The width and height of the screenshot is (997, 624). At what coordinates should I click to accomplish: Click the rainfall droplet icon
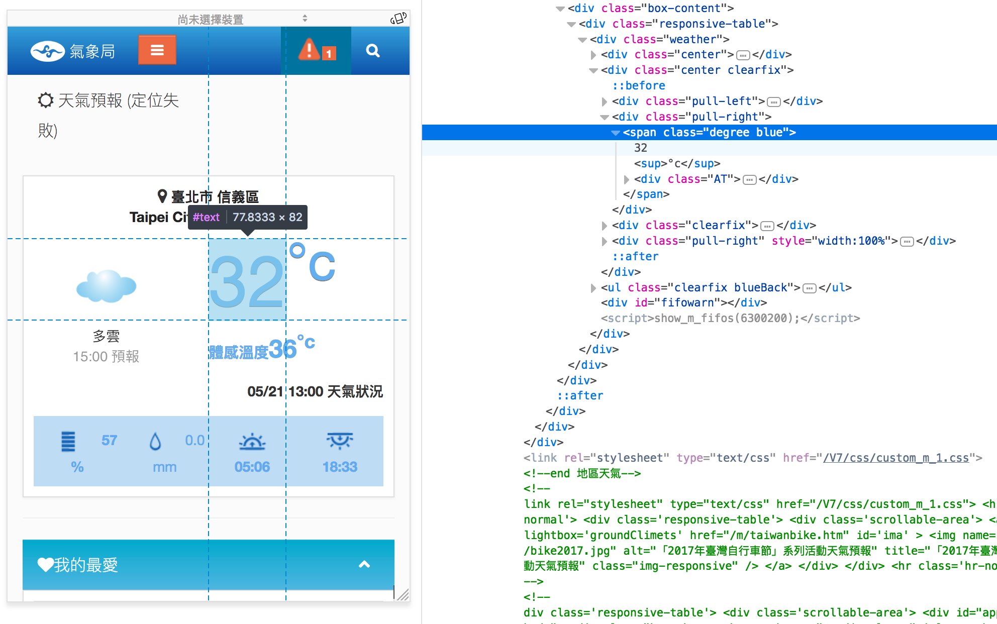(x=155, y=442)
